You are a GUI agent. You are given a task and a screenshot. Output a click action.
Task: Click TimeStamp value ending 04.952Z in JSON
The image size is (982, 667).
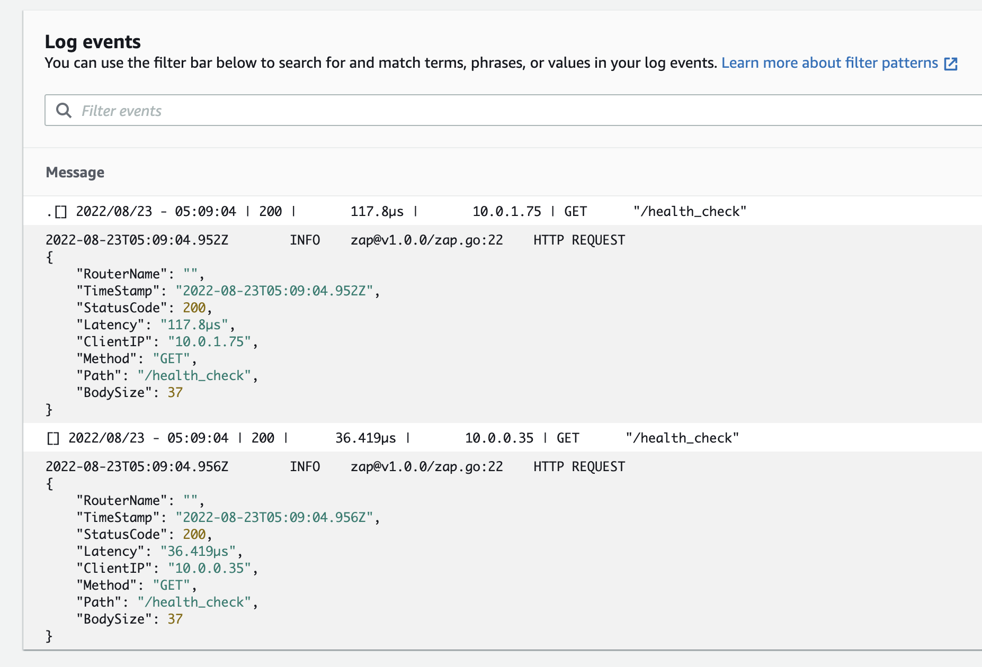(x=274, y=291)
